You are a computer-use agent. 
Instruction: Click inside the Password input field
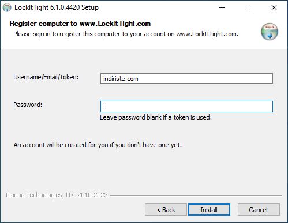click(186, 106)
